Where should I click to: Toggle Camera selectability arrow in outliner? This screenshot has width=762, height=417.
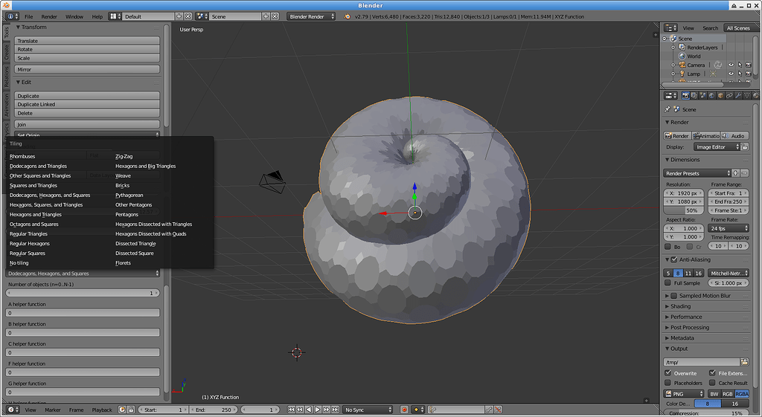point(740,65)
